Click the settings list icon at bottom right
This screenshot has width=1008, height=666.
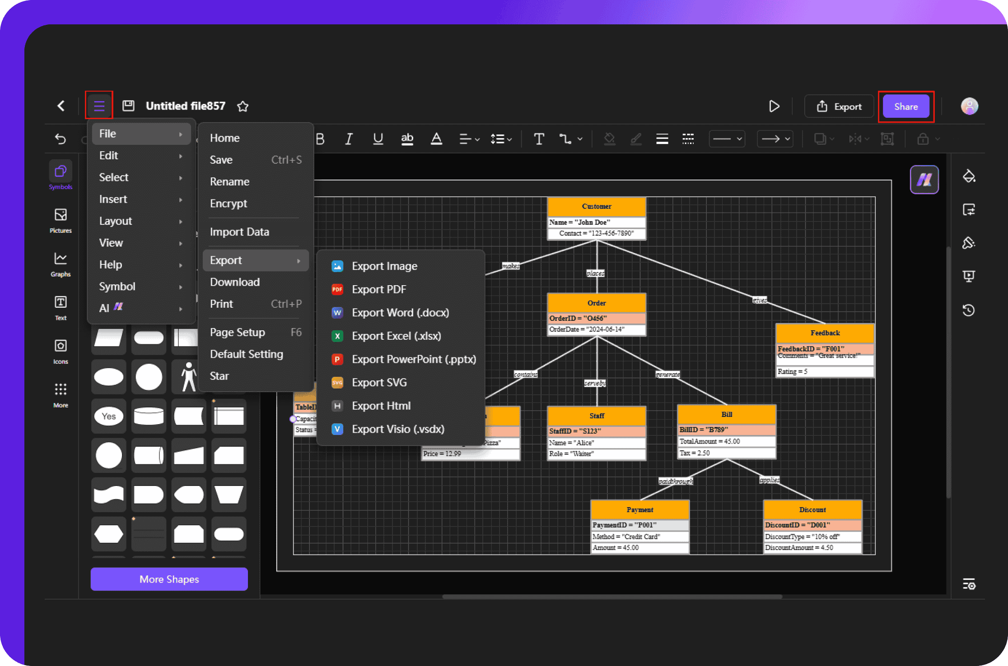tap(969, 584)
